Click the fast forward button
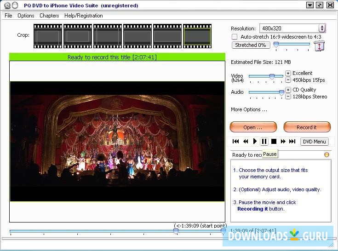 [283, 141]
